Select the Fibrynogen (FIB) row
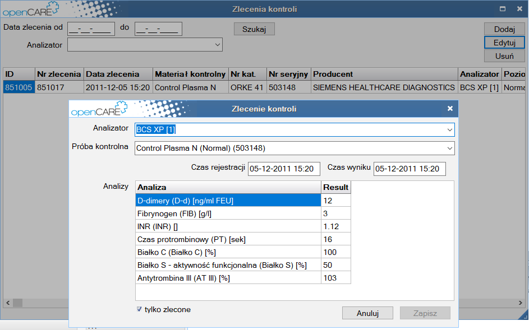 coord(228,213)
